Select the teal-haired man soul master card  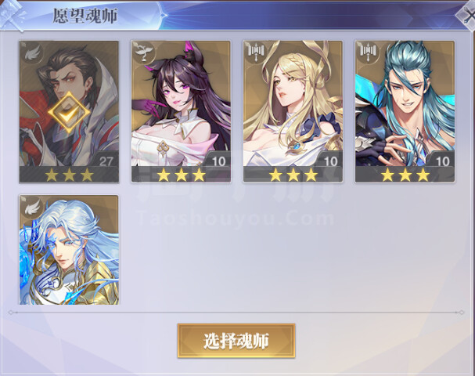tap(405, 111)
